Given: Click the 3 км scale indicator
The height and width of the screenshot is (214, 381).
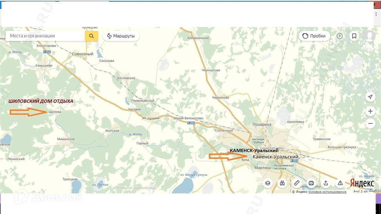Looking at the screenshot, I should [364, 191].
